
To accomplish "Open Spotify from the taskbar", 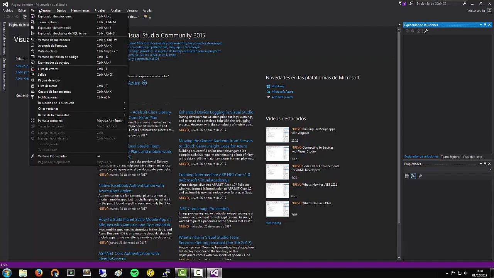I will 134,273.
